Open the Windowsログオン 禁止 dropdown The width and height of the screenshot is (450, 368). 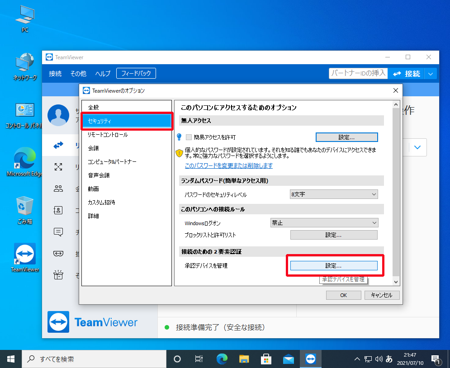tap(324, 223)
